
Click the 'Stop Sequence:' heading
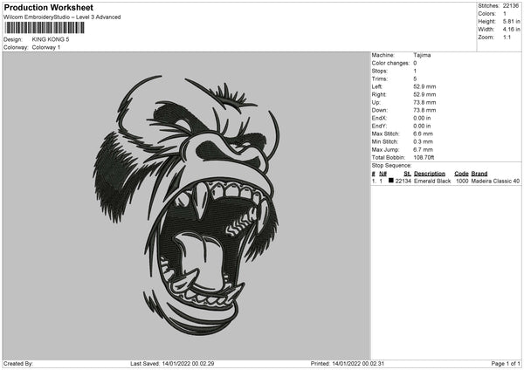391,166
